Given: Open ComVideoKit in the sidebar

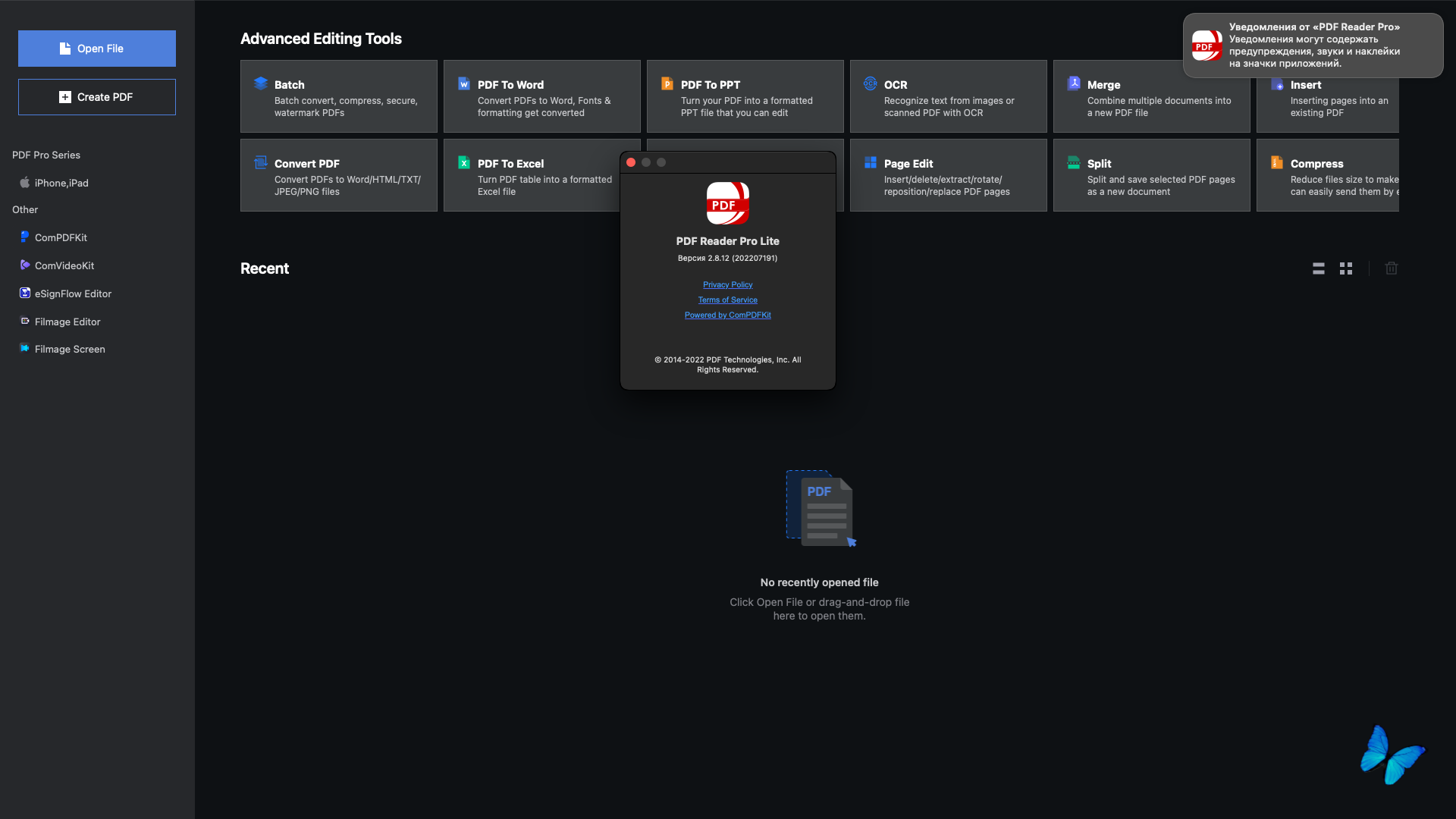Looking at the screenshot, I should [64, 265].
